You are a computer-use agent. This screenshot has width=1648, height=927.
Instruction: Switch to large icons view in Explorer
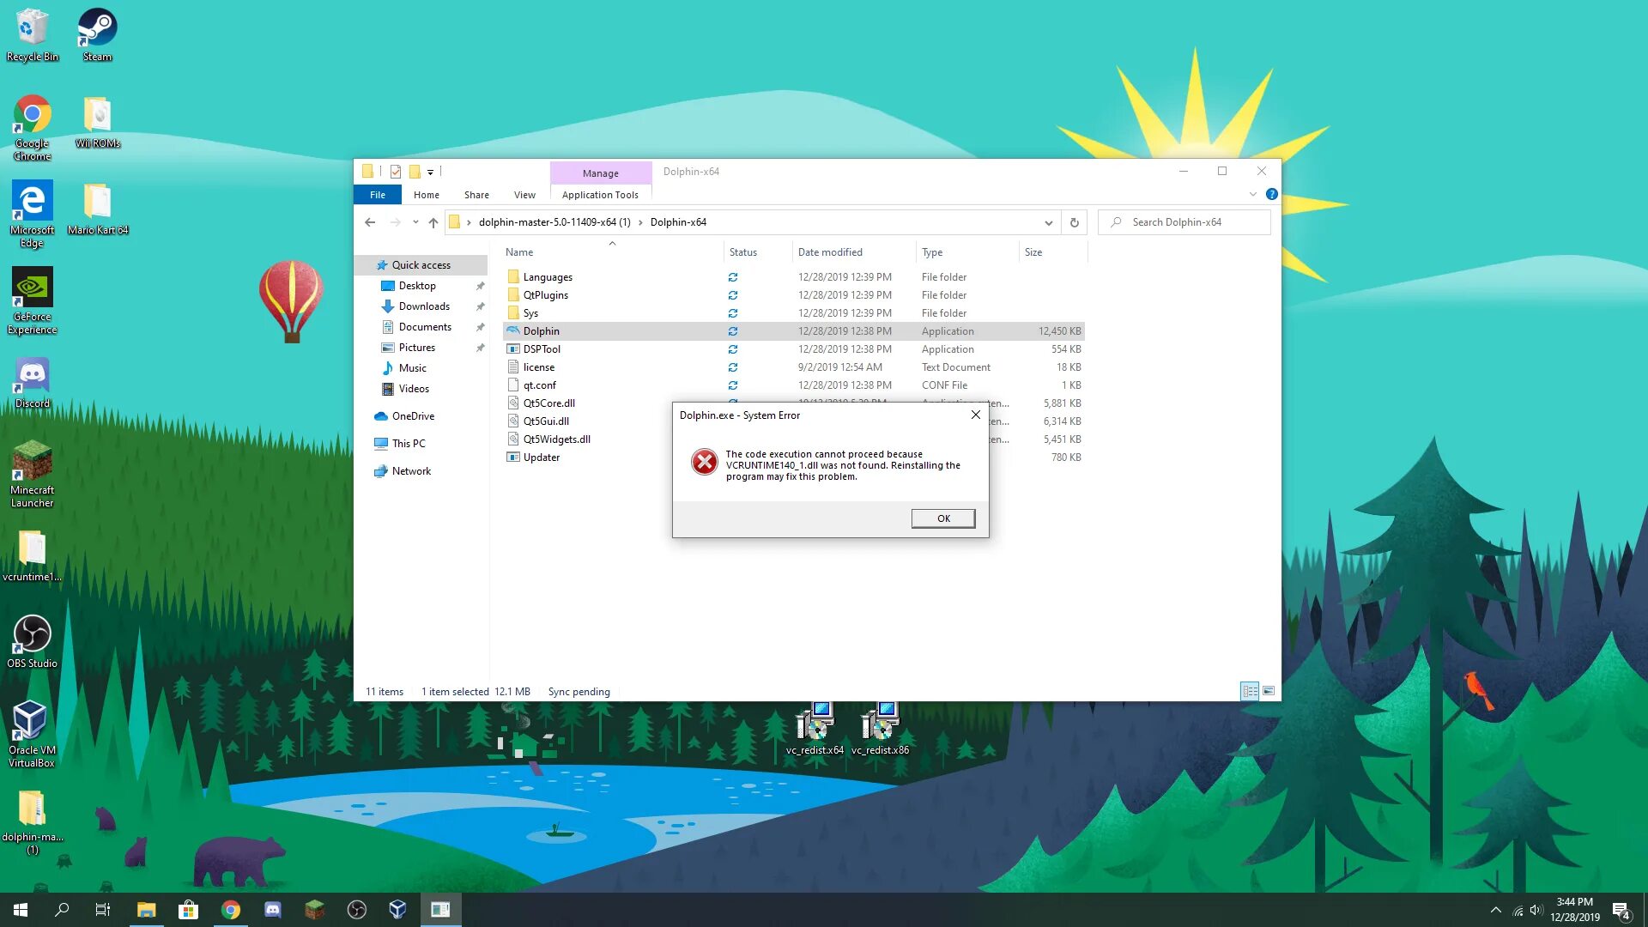pyautogui.click(x=1269, y=691)
